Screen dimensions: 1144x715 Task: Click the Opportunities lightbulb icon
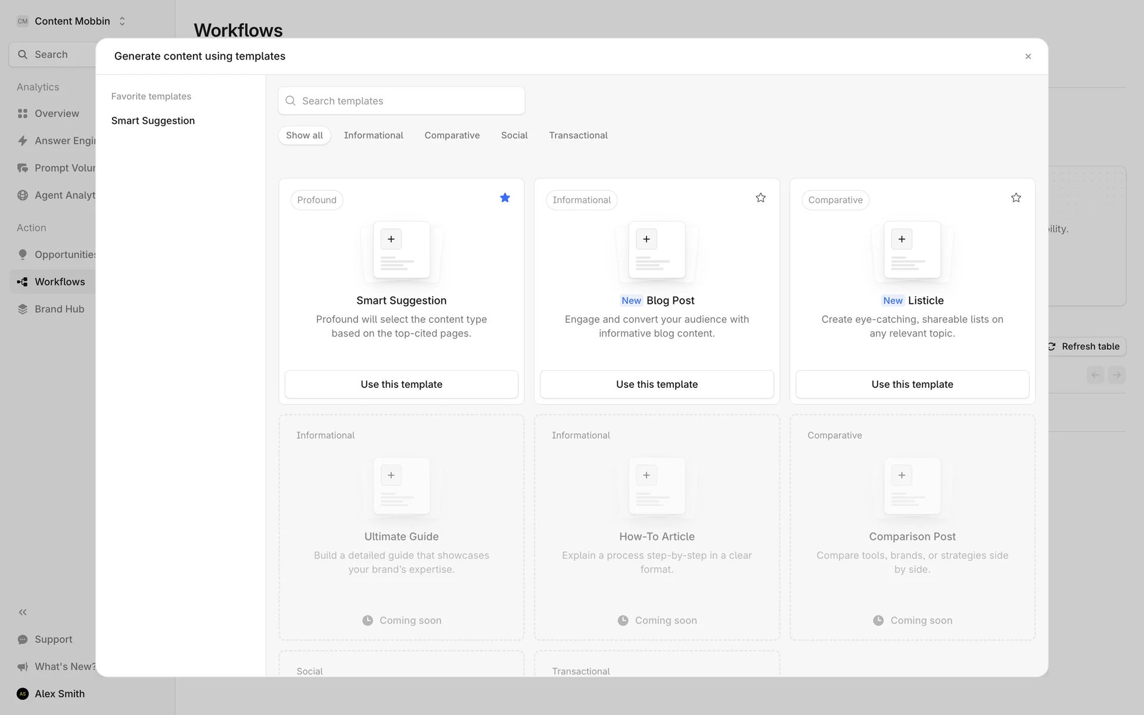[23, 254]
